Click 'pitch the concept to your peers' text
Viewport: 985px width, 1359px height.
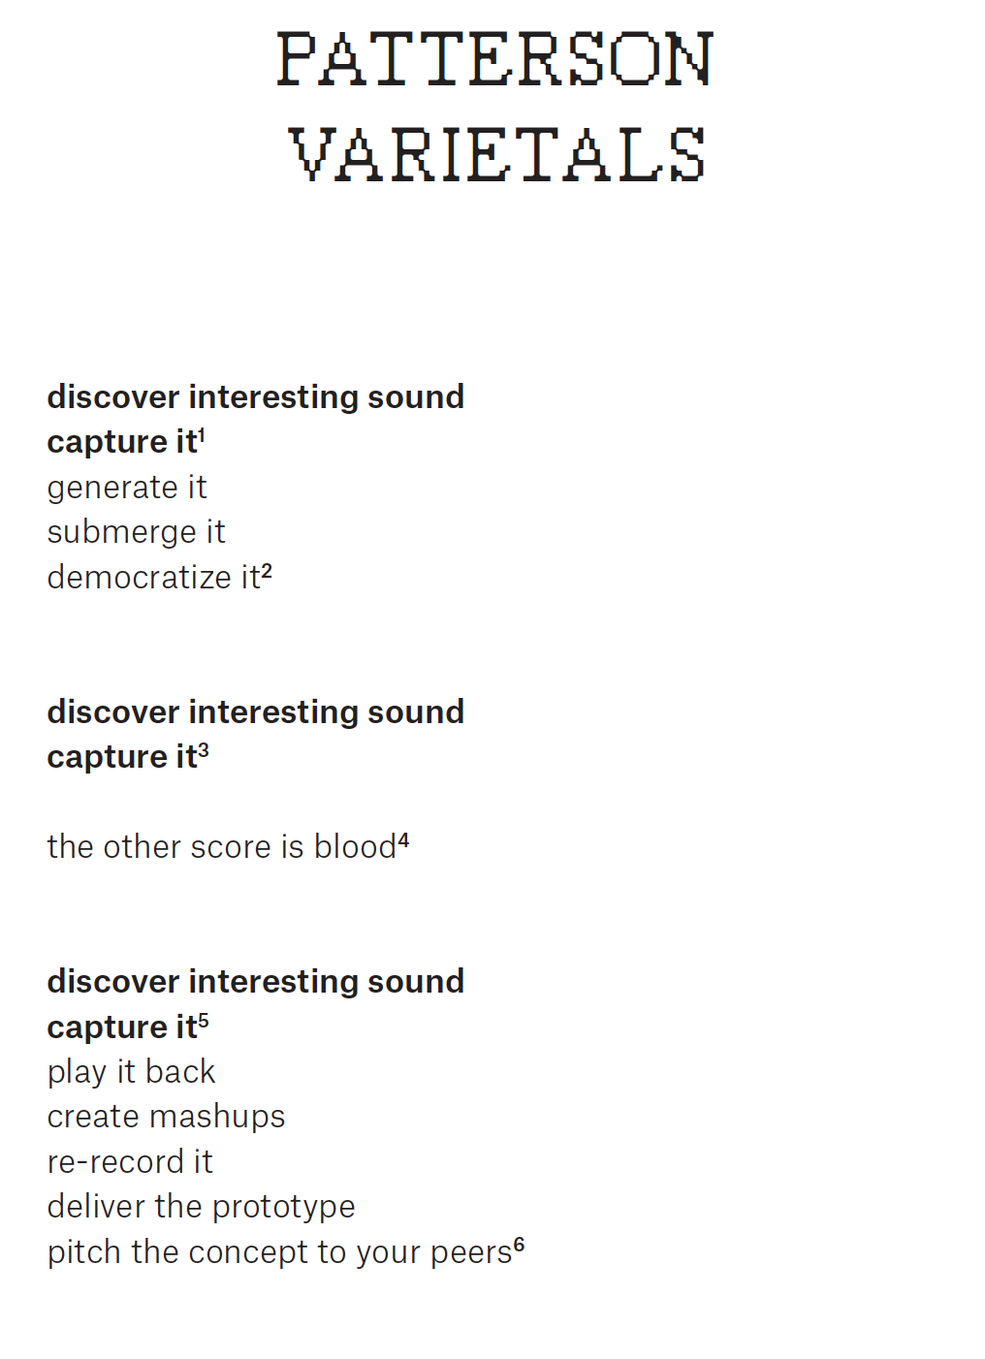[279, 1252]
